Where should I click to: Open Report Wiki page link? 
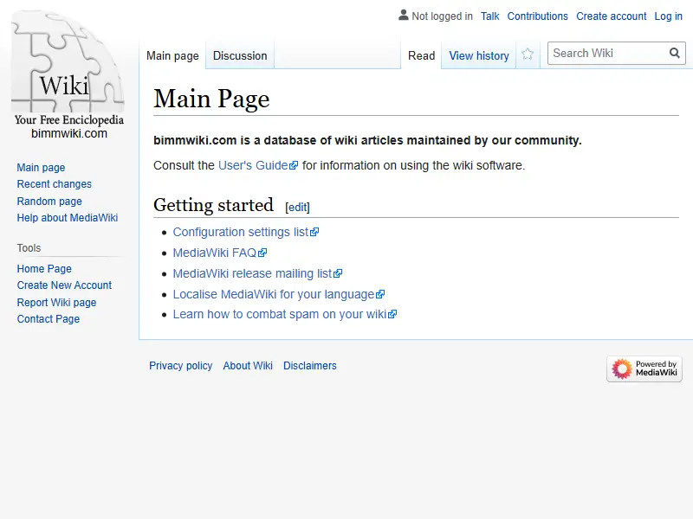(56, 302)
